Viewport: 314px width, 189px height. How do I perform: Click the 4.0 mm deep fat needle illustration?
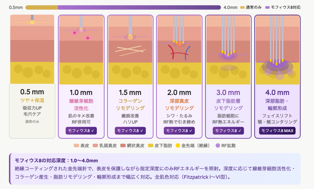pos(278,49)
